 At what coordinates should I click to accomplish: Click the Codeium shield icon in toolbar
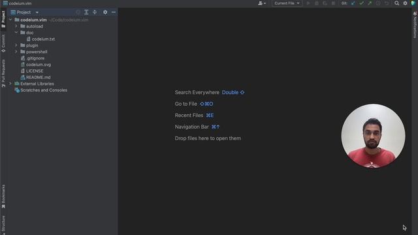413,3
